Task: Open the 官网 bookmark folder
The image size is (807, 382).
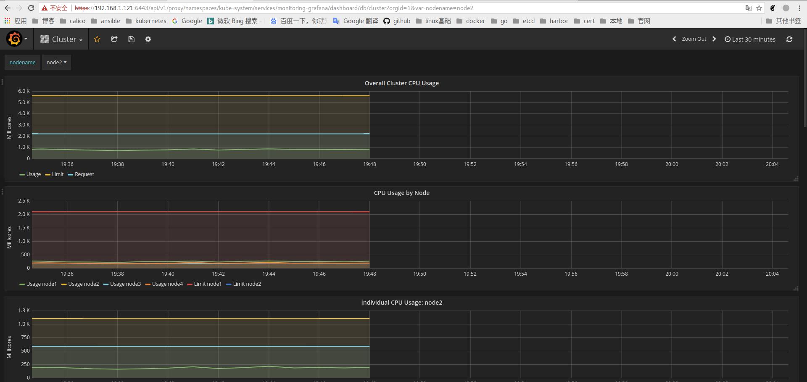Action: (x=639, y=21)
